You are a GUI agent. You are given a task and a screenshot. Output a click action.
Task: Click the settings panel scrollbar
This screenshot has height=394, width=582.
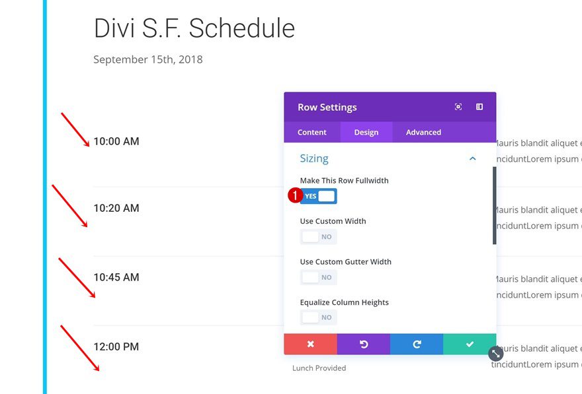494,205
